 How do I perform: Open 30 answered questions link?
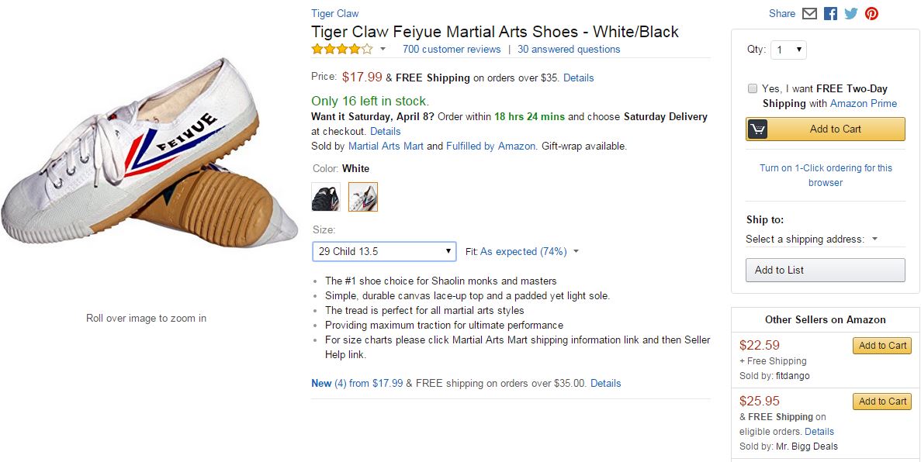(569, 49)
